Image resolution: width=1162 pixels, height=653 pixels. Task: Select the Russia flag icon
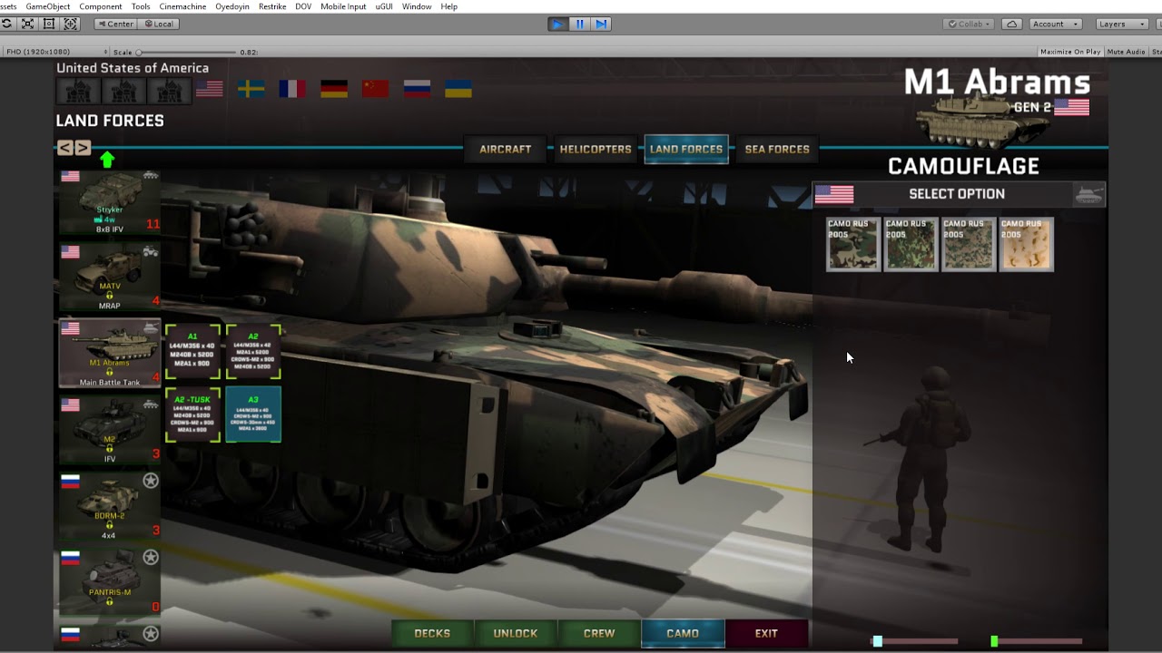(417, 89)
